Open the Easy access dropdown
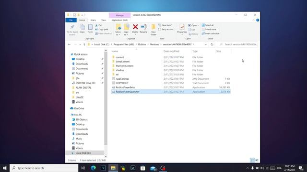307x172 pixels. (x=166, y=30)
